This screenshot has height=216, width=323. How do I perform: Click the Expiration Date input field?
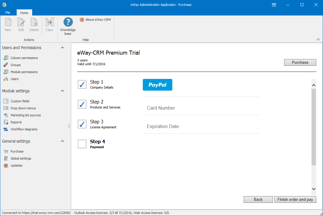tap(201, 126)
